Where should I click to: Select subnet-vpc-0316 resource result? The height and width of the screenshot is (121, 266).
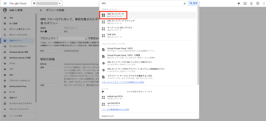148,97
